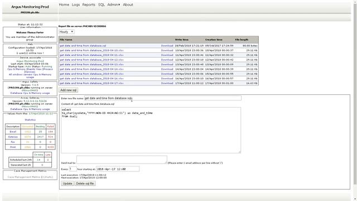This screenshot has height=201, width=357.
Task: Open the SQL menu item
Action: [102, 4]
